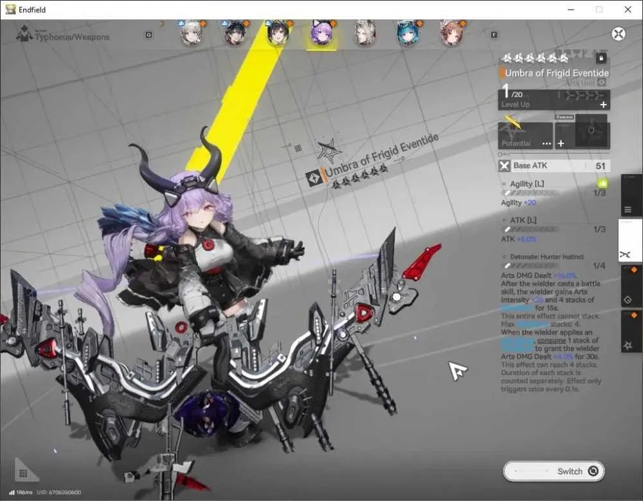
Task: Click the weapon level 1/20 indicator
Action: pos(513,92)
